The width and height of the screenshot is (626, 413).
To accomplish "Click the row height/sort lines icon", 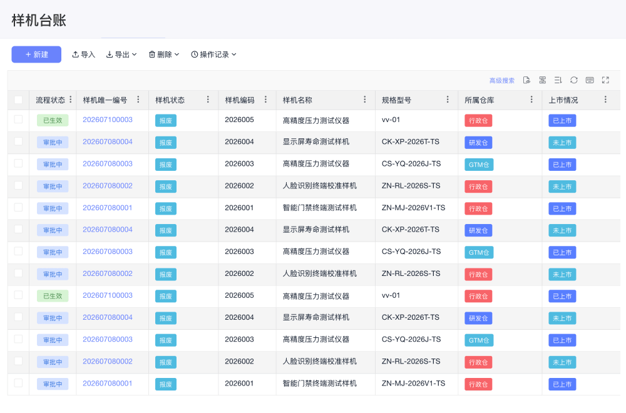I will click(558, 80).
